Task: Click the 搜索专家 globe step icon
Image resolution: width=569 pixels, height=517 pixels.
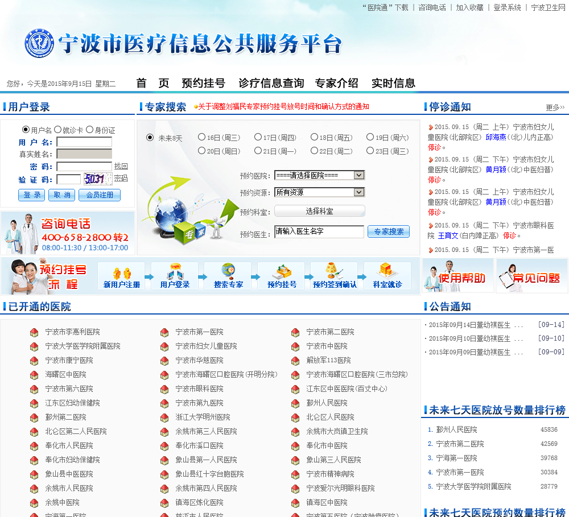Action: [228, 276]
